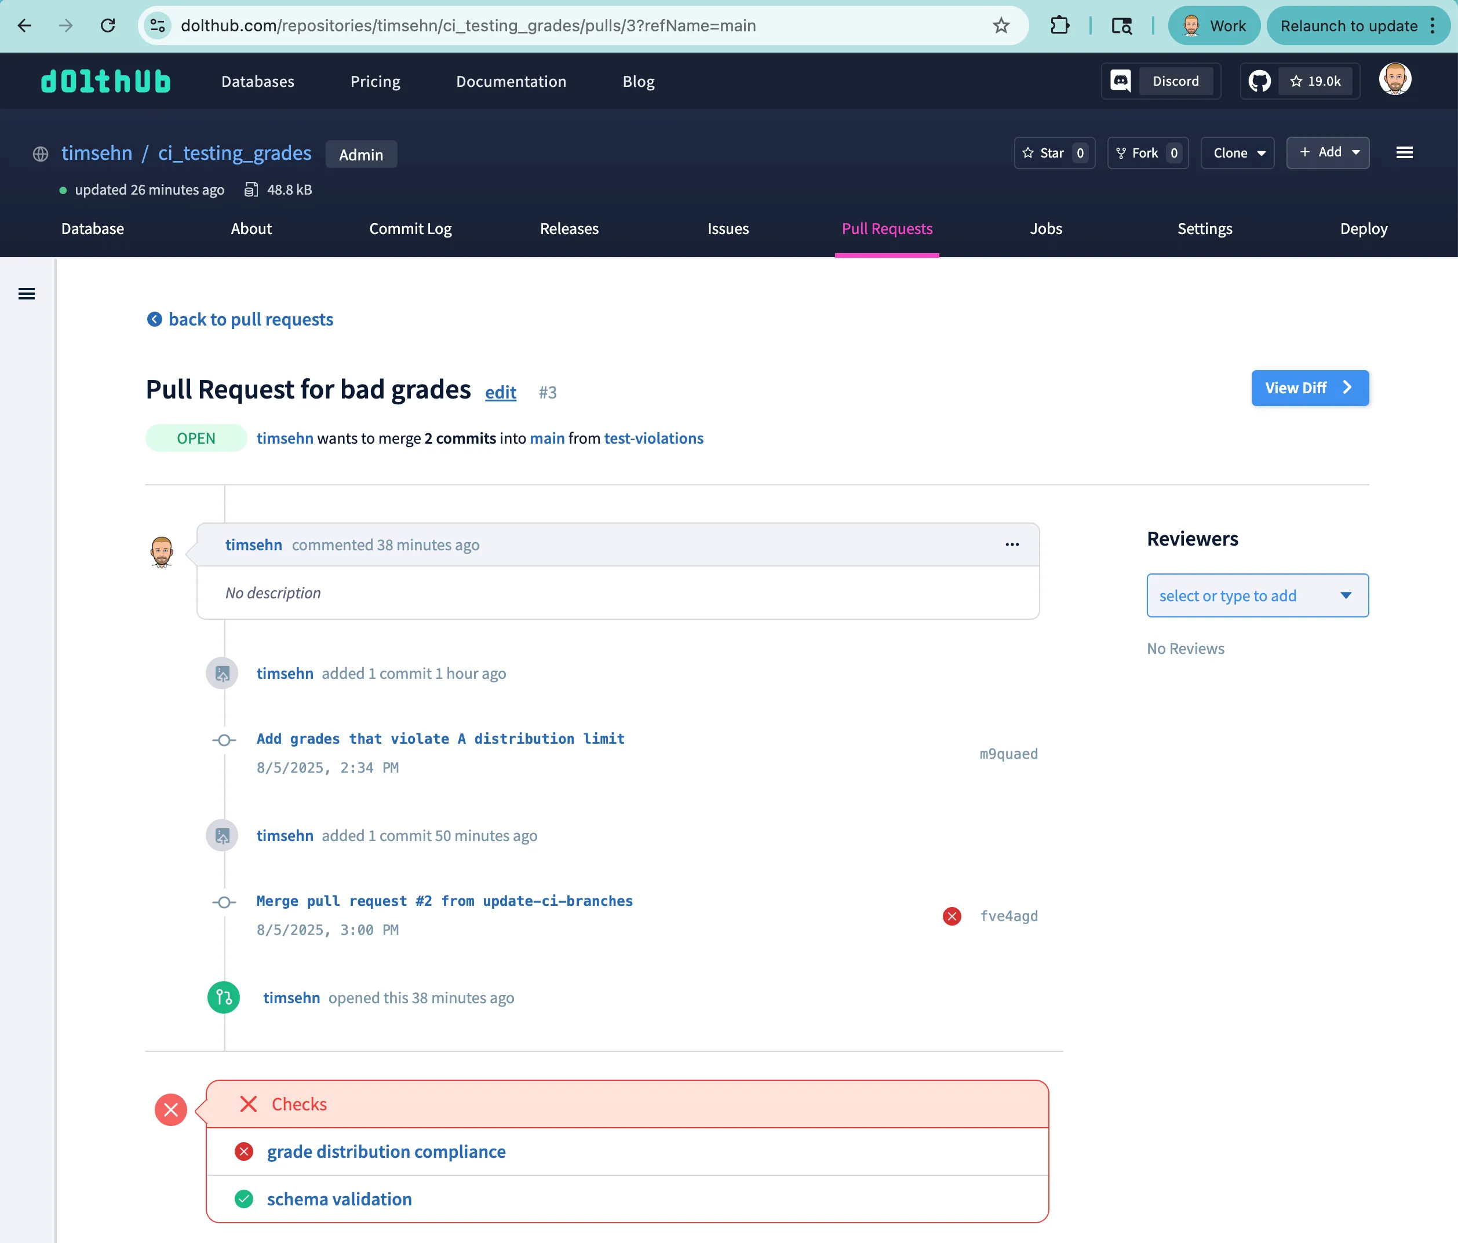This screenshot has width=1458, height=1243.
Task: Open the Discord link icon
Action: pos(1120,81)
